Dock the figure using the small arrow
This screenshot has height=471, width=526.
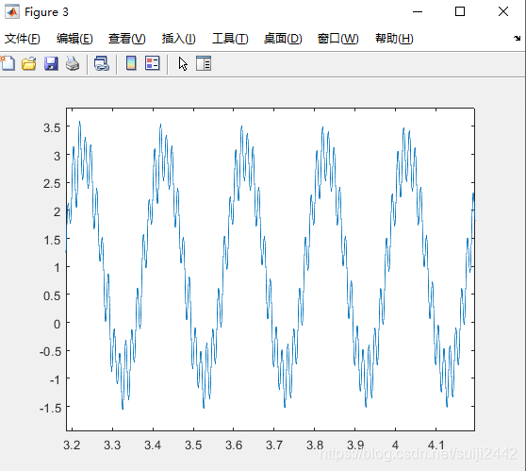(517, 38)
